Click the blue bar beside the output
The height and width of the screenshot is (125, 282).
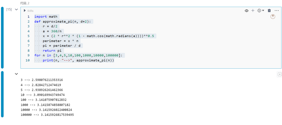(x=2, y=94)
